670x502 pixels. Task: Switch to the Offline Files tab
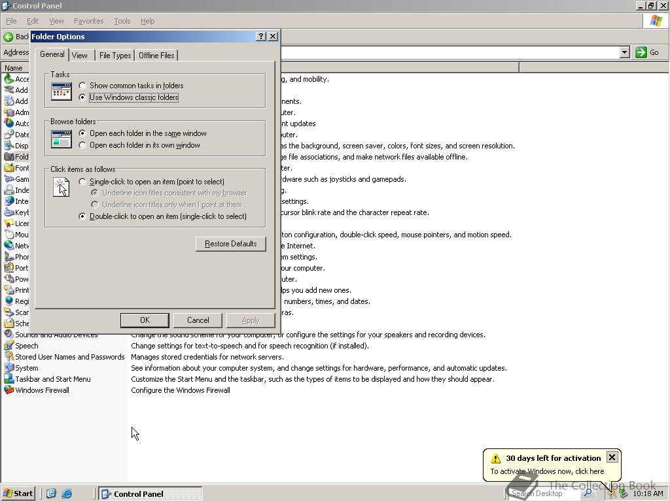coord(156,56)
